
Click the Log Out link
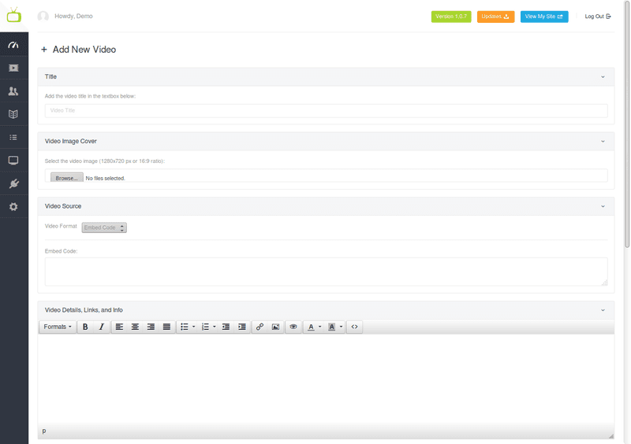(x=598, y=17)
